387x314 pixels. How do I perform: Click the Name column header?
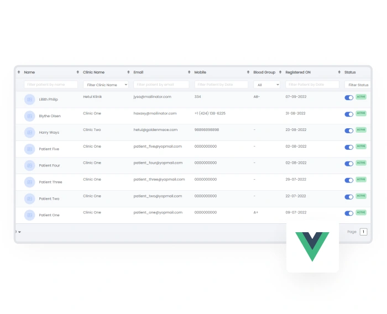point(29,72)
